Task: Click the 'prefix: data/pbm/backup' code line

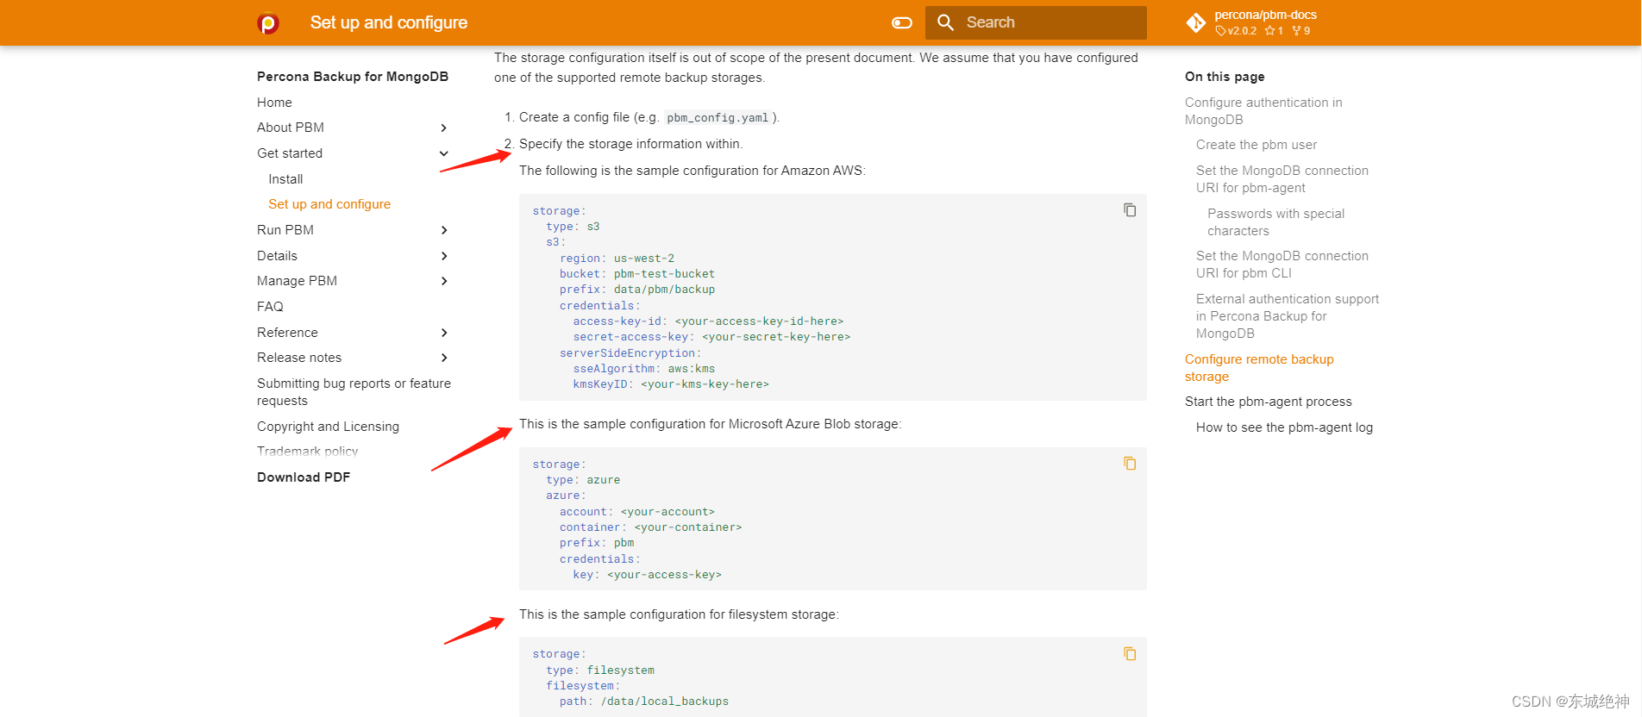Action: (636, 290)
